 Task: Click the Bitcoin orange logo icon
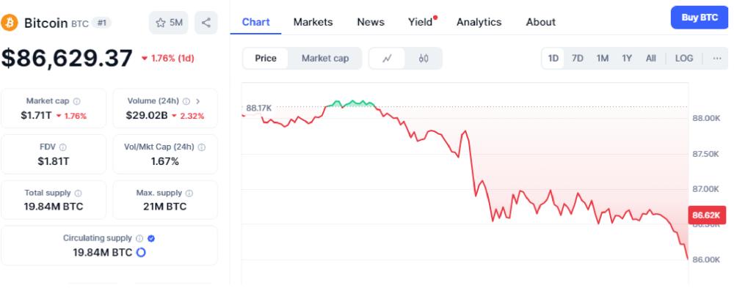pyautogui.click(x=10, y=23)
